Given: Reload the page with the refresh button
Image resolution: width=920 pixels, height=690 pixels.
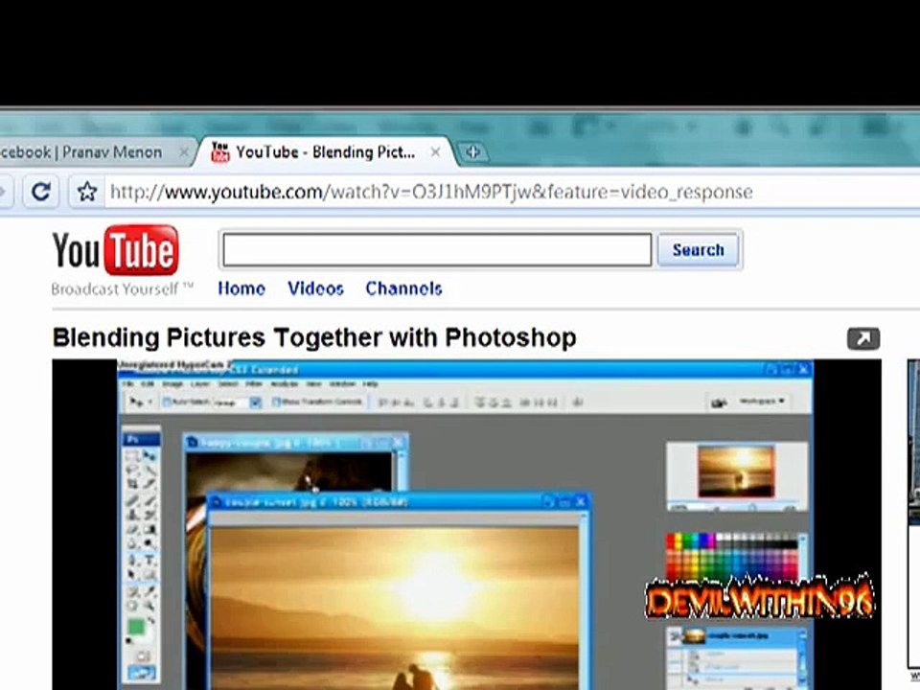Looking at the screenshot, I should (x=40, y=192).
